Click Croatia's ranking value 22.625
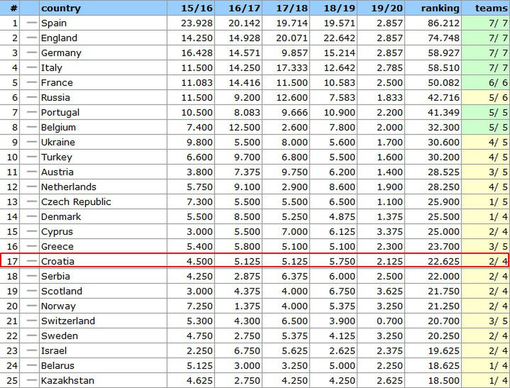The height and width of the screenshot is (388, 510). [x=443, y=261]
